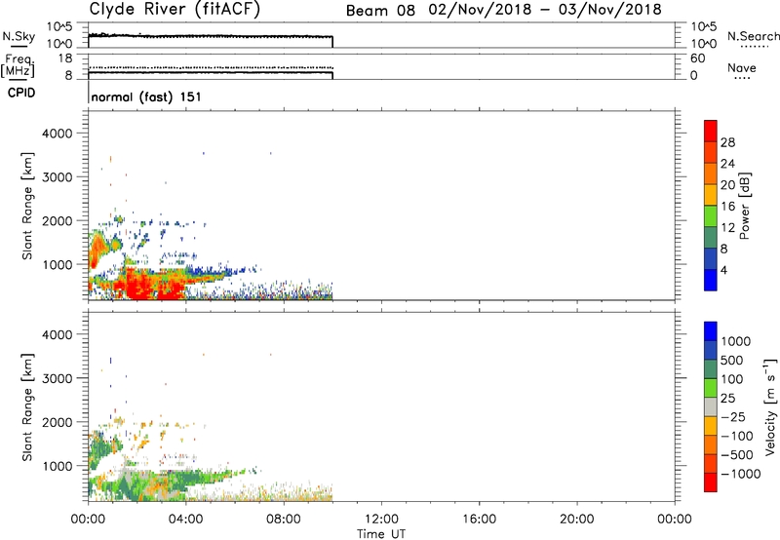780x540 pixels.
Task: Click the 08:00 time tick label
Action: pyautogui.click(x=284, y=520)
